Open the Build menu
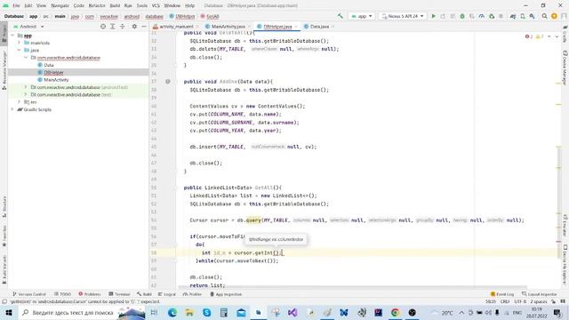 point(115,5)
